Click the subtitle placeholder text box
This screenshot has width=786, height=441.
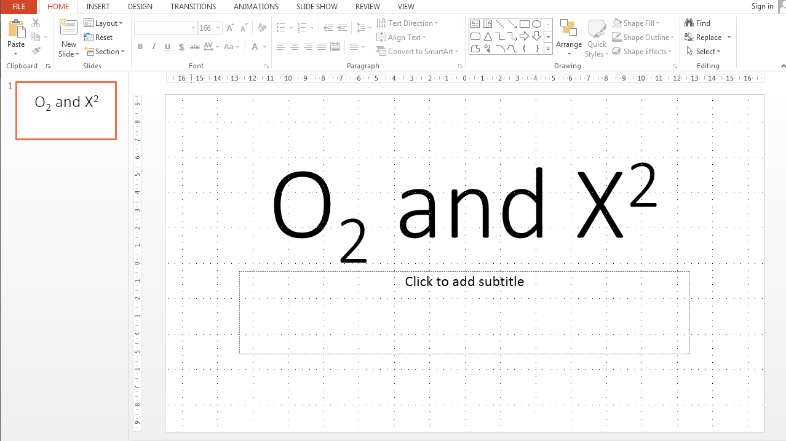coord(464,312)
